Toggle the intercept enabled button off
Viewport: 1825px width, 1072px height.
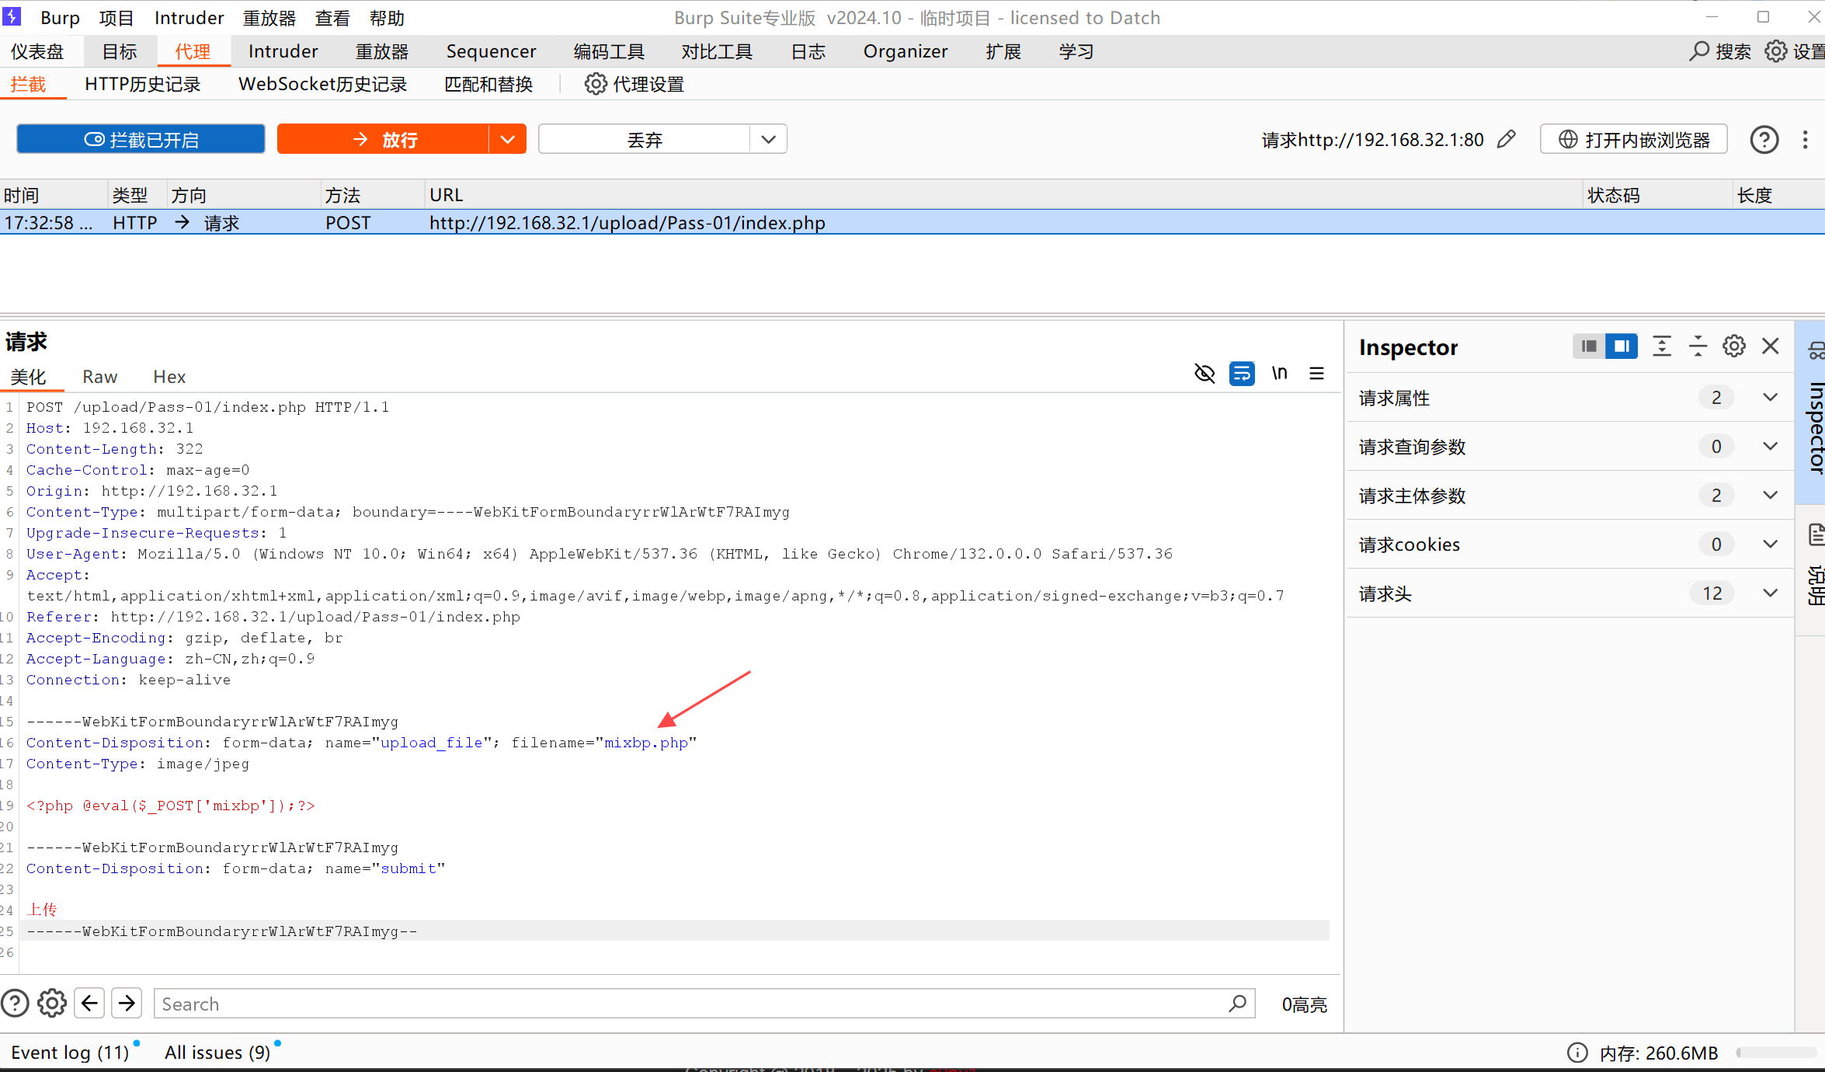(141, 140)
